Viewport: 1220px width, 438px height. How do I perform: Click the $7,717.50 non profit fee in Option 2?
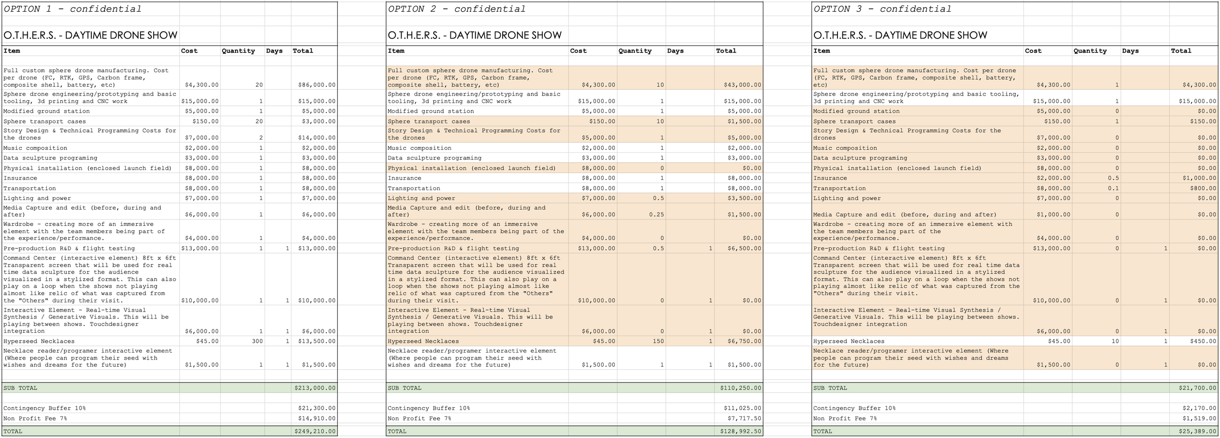[744, 418]
